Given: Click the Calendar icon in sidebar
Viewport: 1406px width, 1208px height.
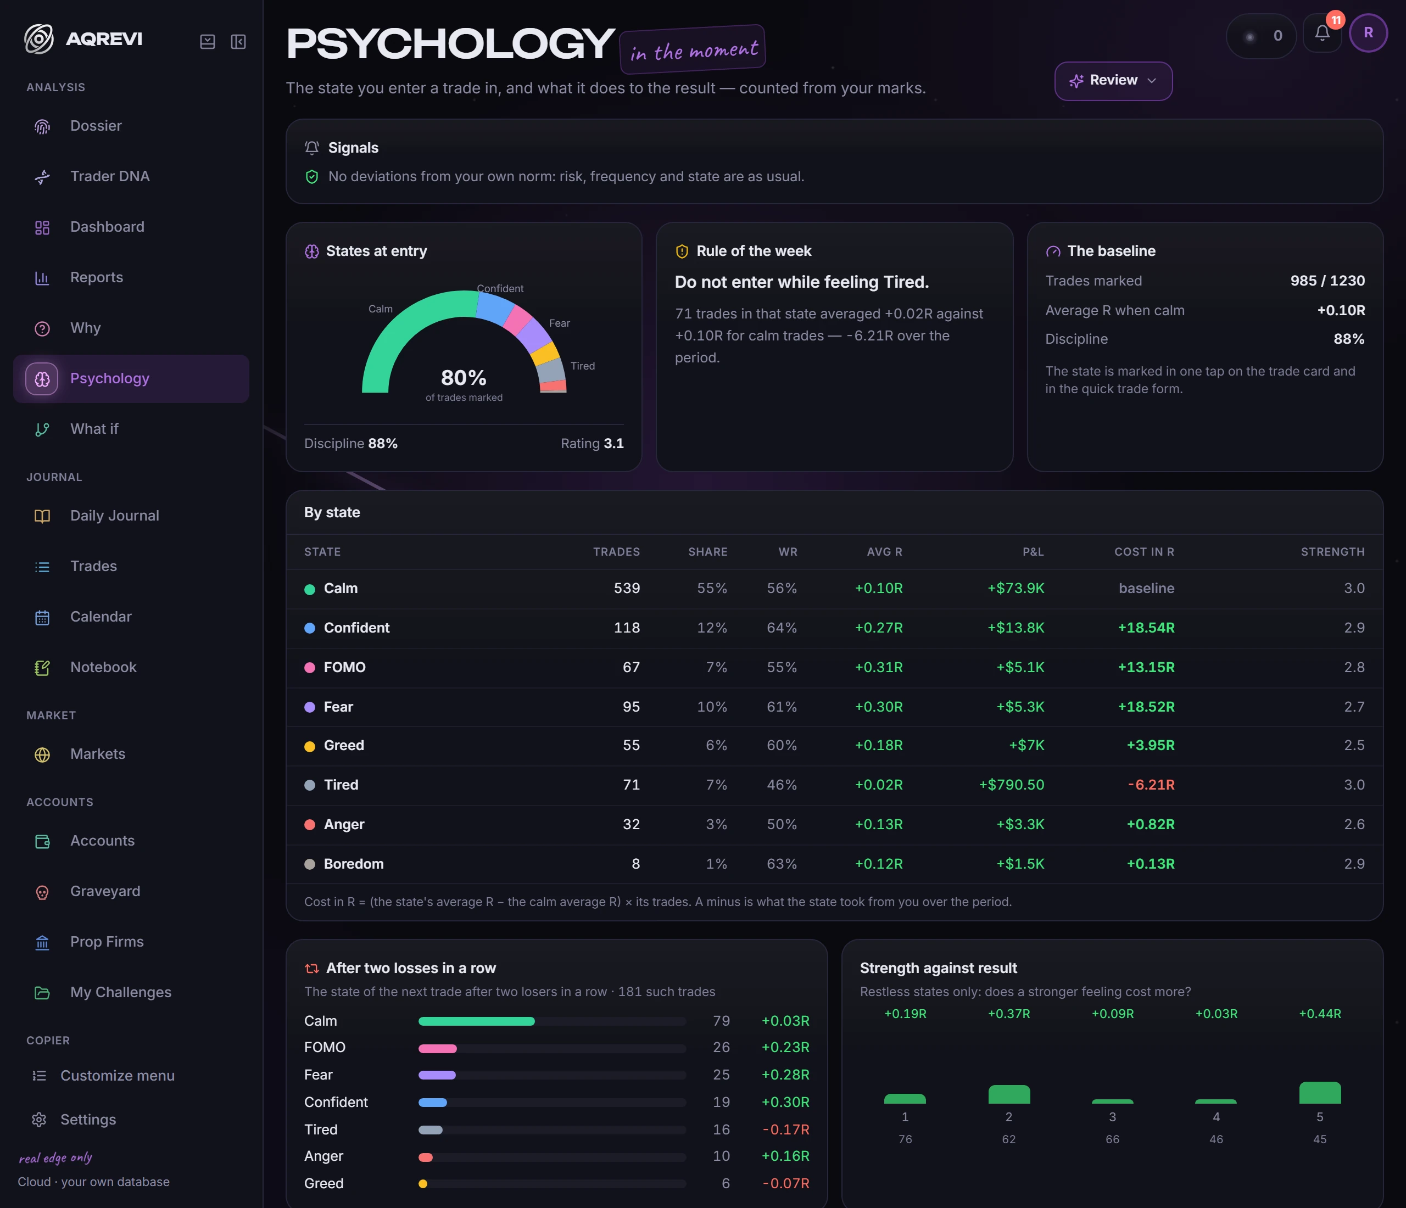Looking at the screenshot, I should 42,617.
